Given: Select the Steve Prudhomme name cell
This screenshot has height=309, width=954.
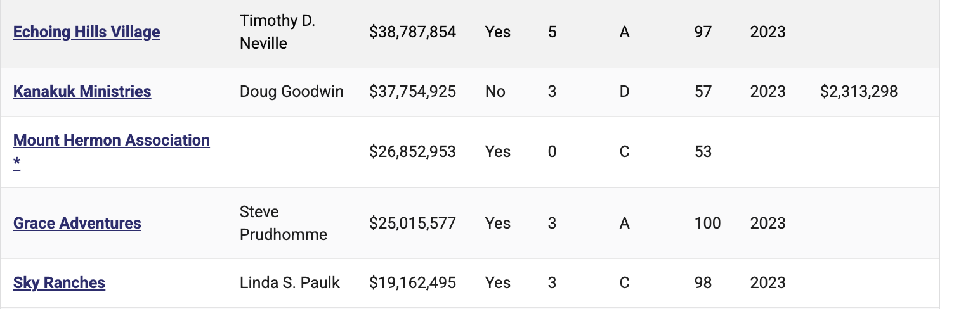Looking at the screenshot, I should pos(284,223).
